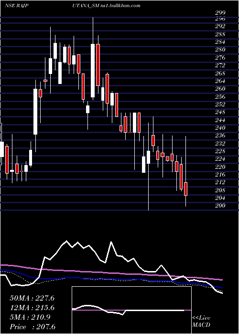Click the 212 price axis label
Image resolution: width=239 pixels, height=334 pixels.
tap(220, 183)
